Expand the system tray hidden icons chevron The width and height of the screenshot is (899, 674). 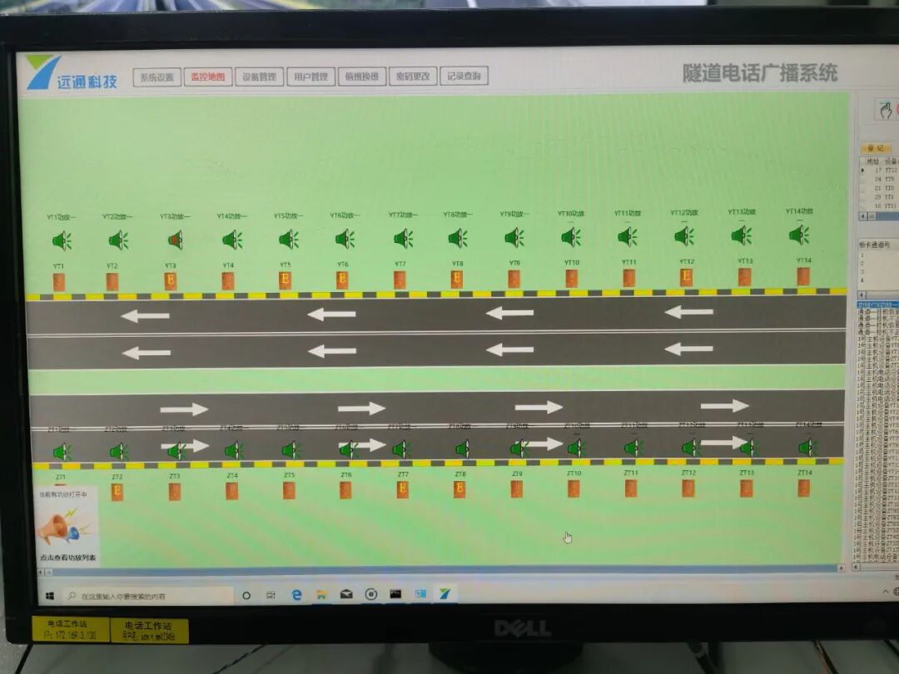(x=885, y=591)
